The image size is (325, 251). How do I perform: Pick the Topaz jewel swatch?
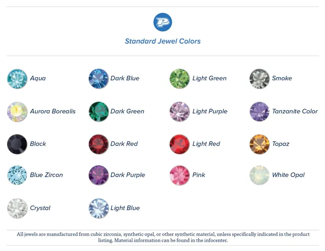click(260, 144)
